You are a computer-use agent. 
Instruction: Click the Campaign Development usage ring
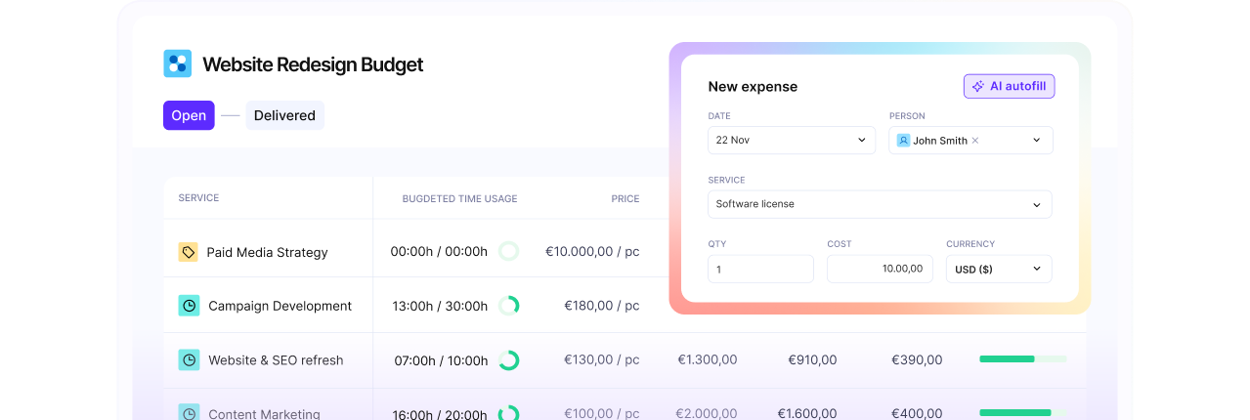508,306
